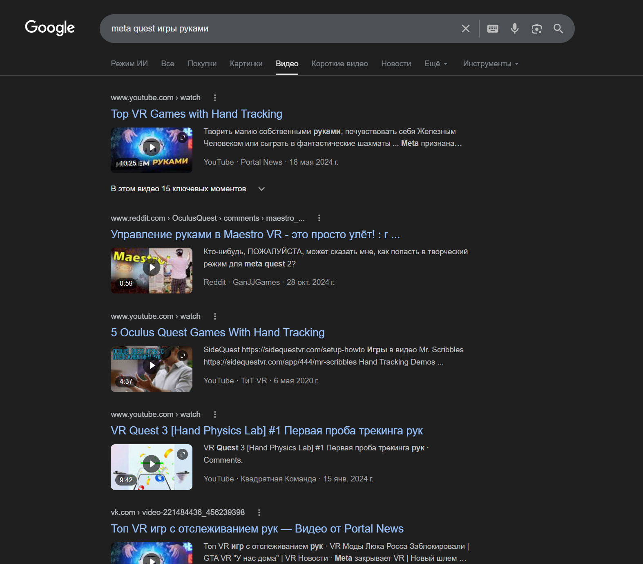The image size is (643, 564).
Task: Click the 6 мая 2020 г. date text
Action: pyautogui.click(x=296, y=381)
